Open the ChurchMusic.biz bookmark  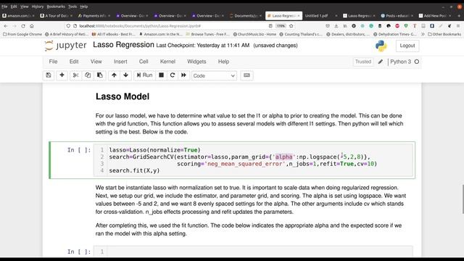(254, 34)
